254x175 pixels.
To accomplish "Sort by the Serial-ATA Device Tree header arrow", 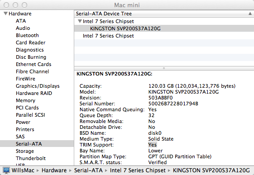I will pos(250,14).
